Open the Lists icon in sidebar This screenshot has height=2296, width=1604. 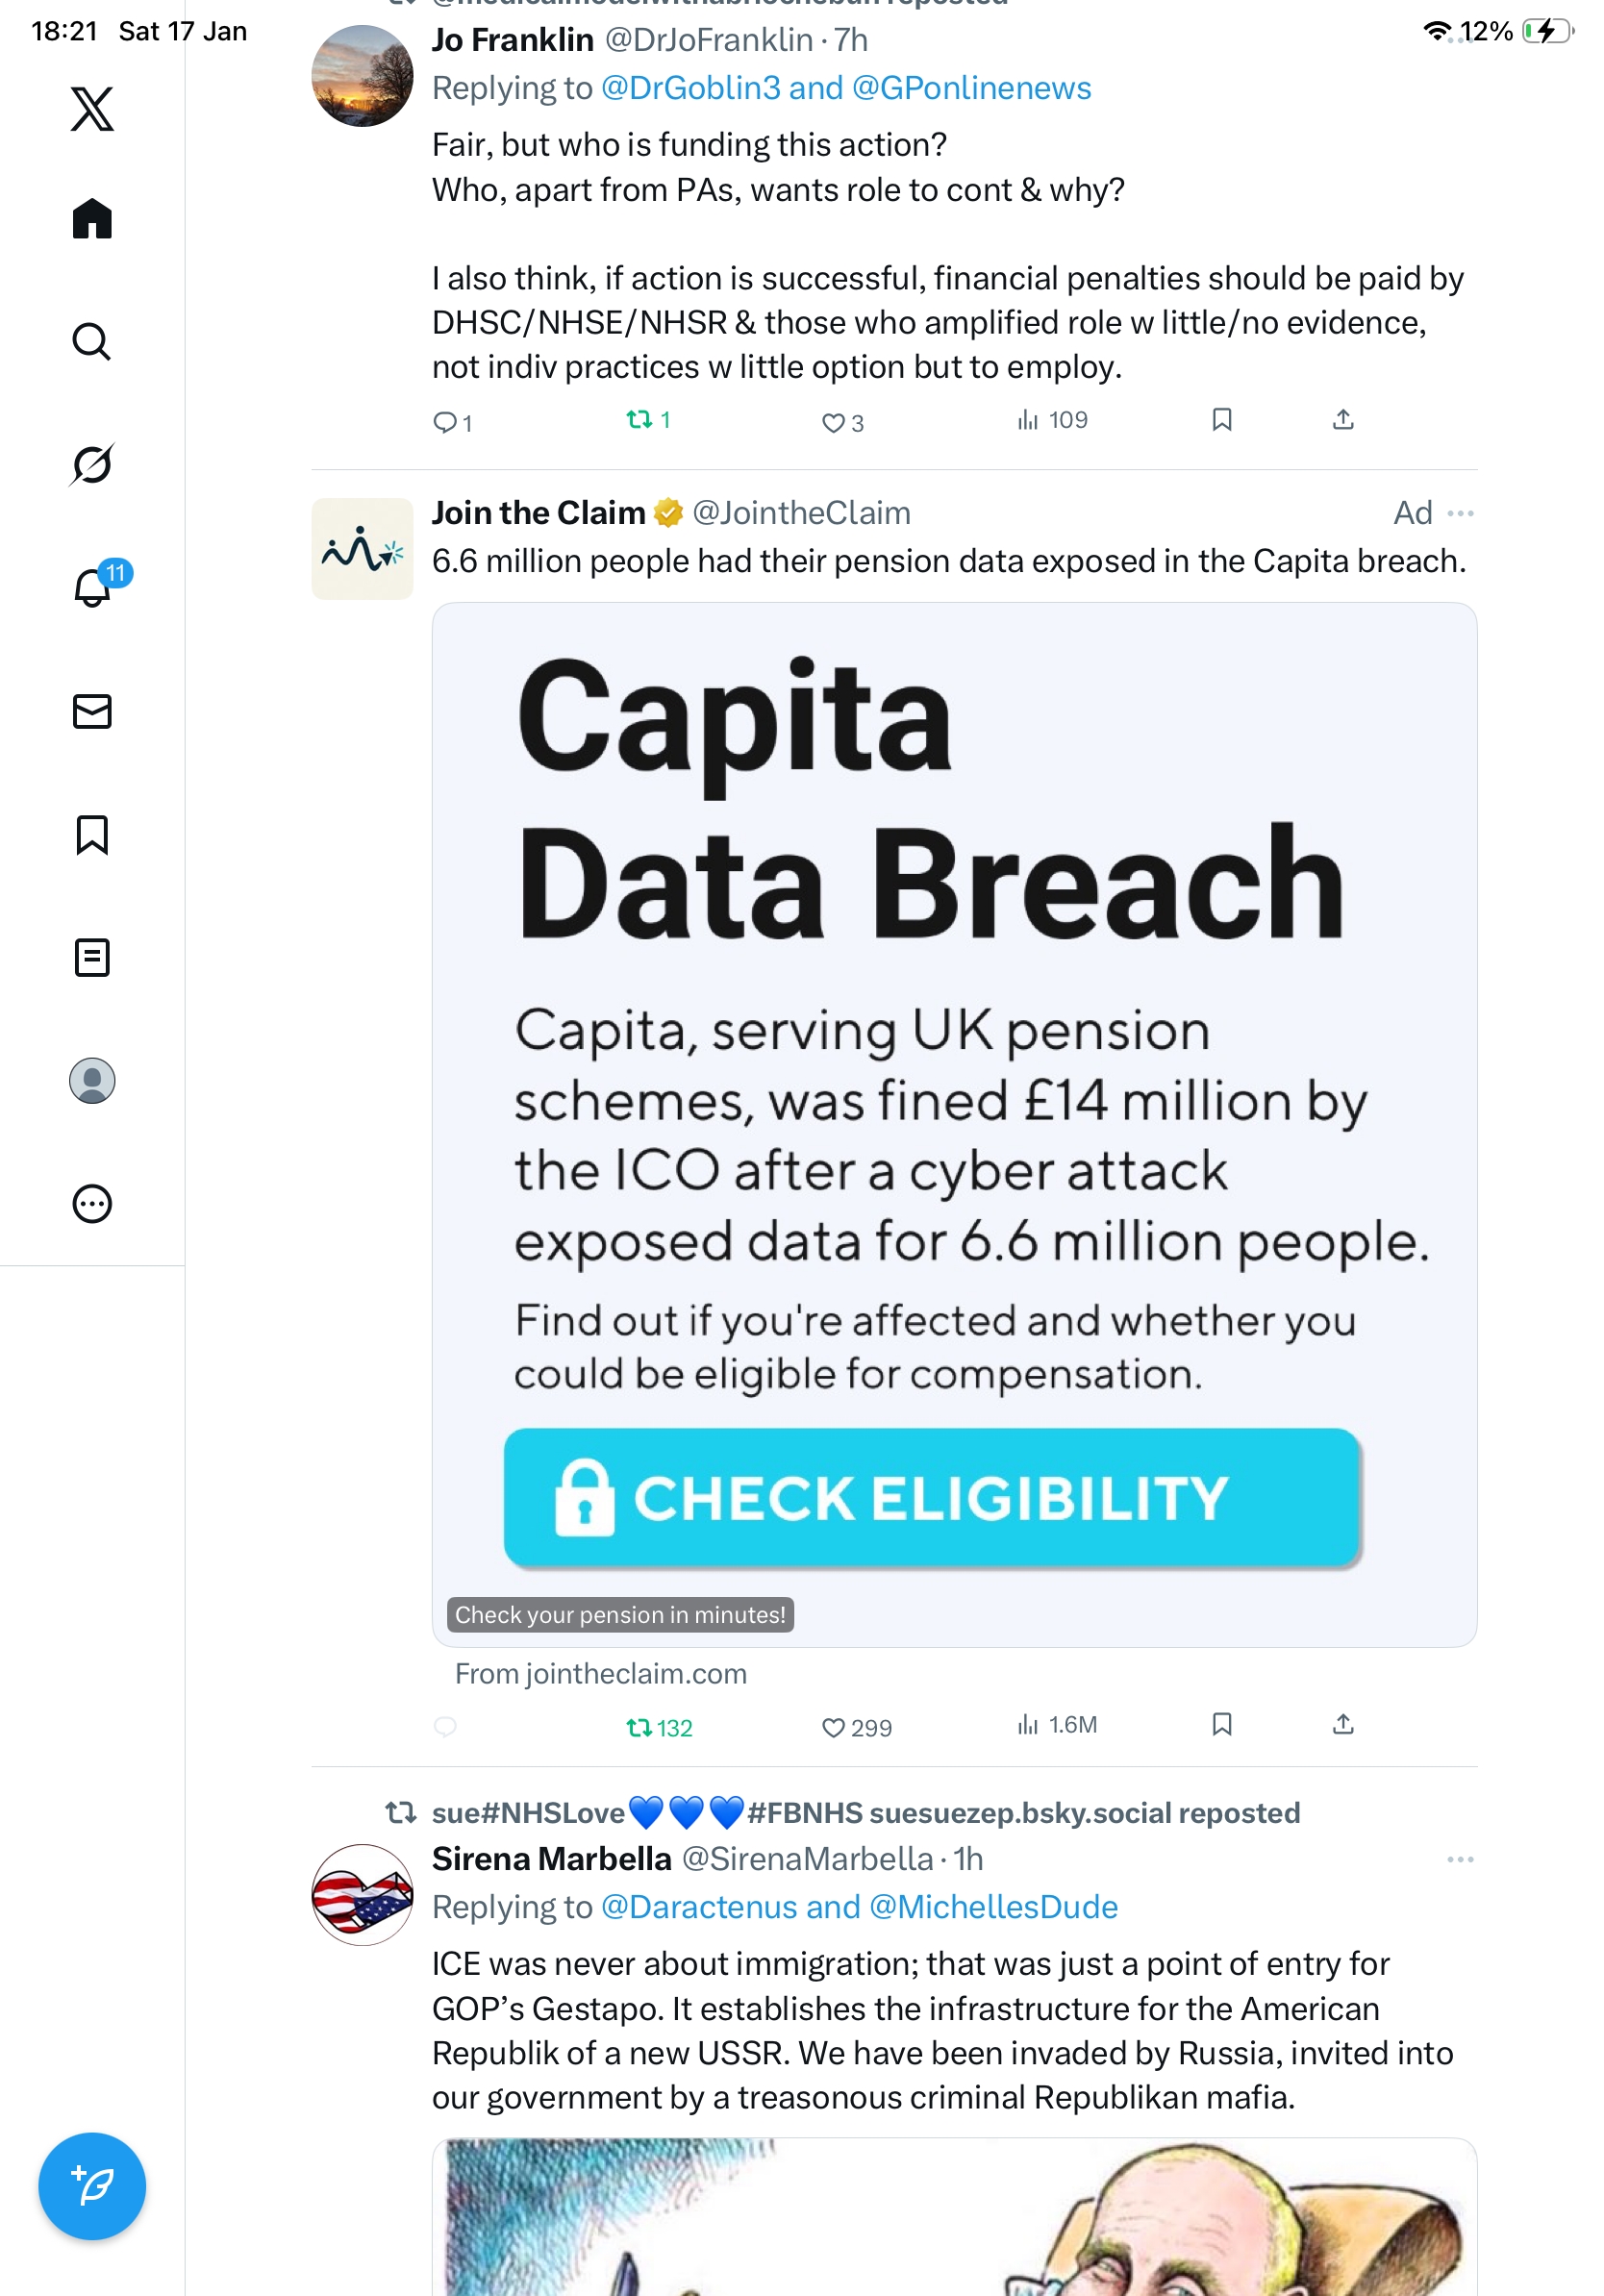pos(92,957)
